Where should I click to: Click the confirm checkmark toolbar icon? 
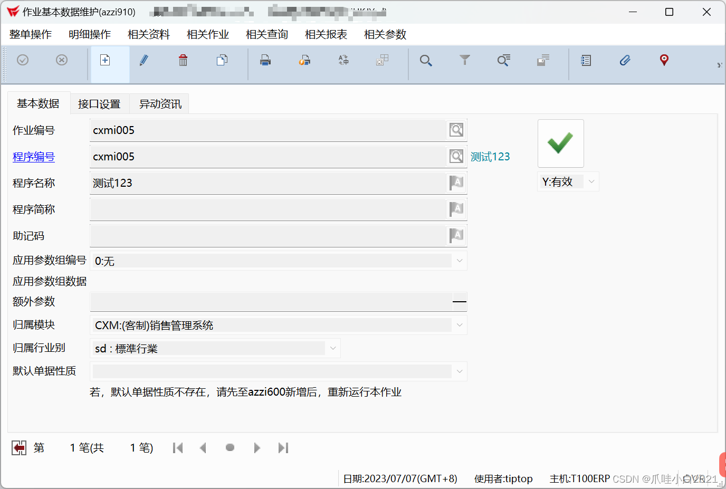[23, 60]
